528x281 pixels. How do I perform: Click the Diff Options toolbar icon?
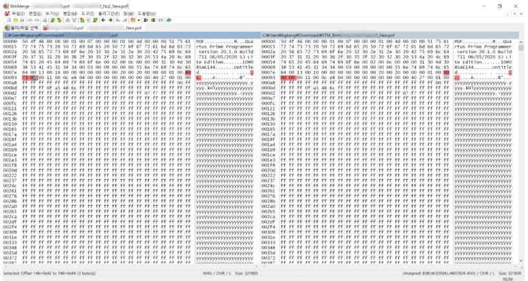[x=133, y=20]
